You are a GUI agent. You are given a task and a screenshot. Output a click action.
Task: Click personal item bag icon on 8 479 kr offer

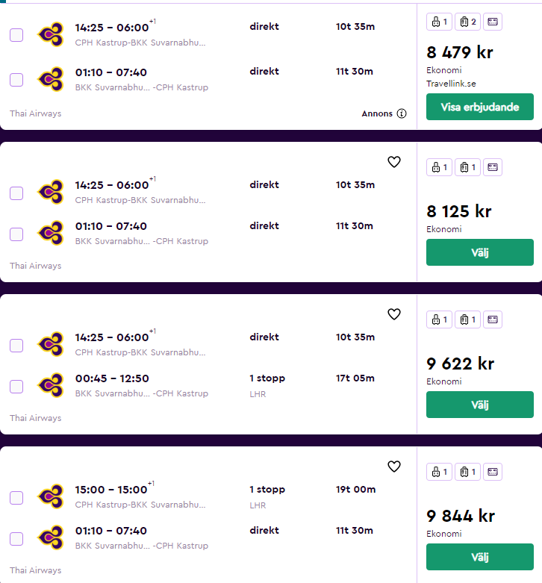click(439, 22)
